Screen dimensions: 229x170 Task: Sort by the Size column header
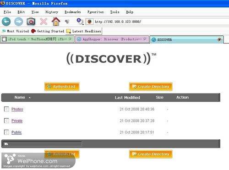[159, 97]
